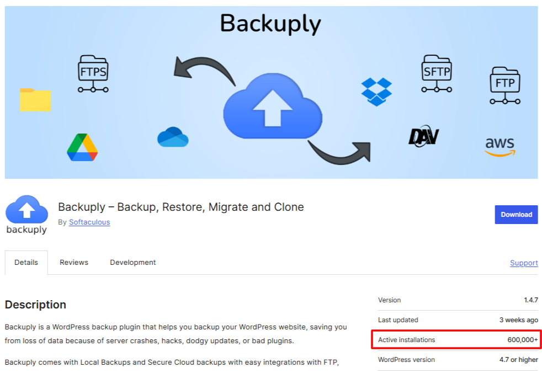Image resolution: width=542 pixels, height=373 pixels.
Task: Click the plugin title 'Backuply – Backup, Restore, Migrate and Clone'
Action: [x=181, y=207]
